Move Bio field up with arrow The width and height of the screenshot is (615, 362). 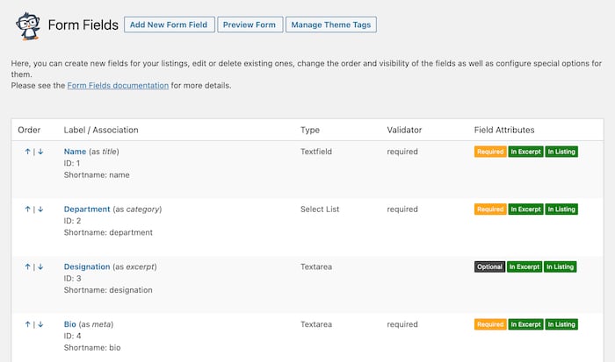coord(27,324)
